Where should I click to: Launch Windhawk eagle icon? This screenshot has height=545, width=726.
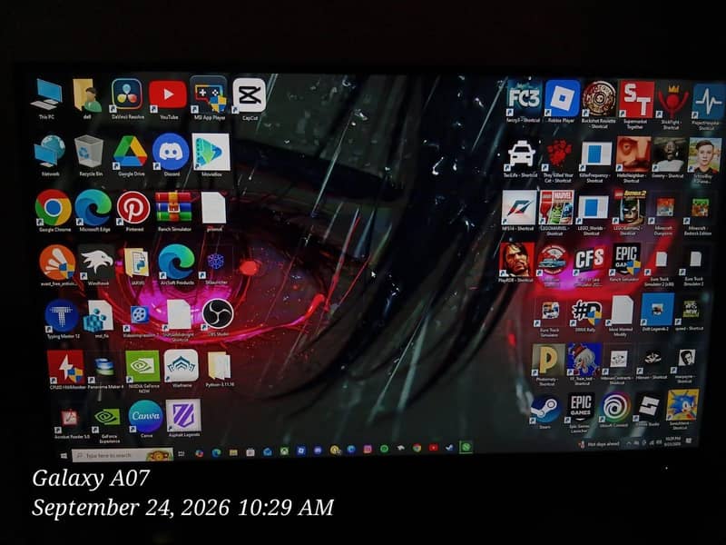97,263
